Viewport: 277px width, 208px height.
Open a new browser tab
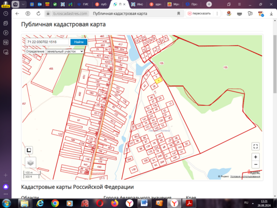click(x=209, y=4)
